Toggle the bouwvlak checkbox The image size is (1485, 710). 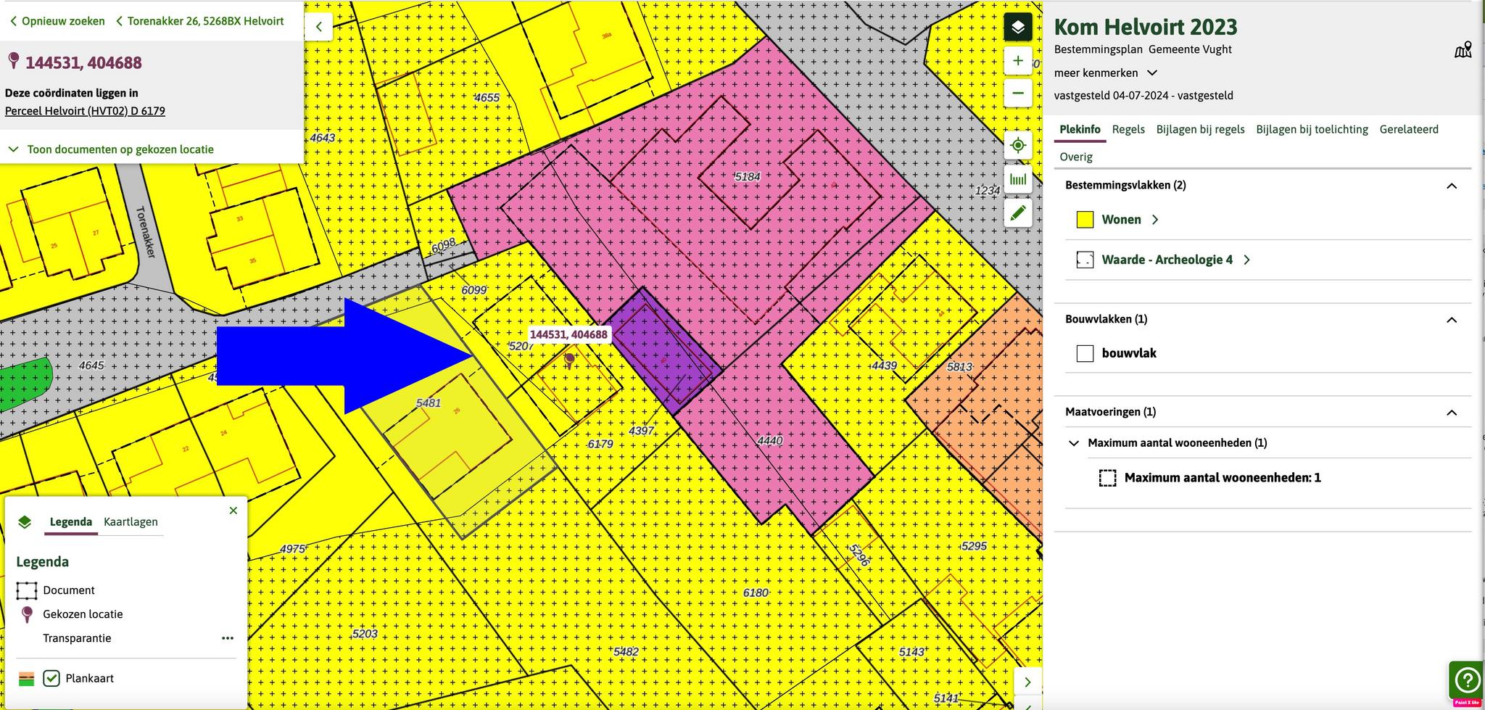[x=1085, y=354]
